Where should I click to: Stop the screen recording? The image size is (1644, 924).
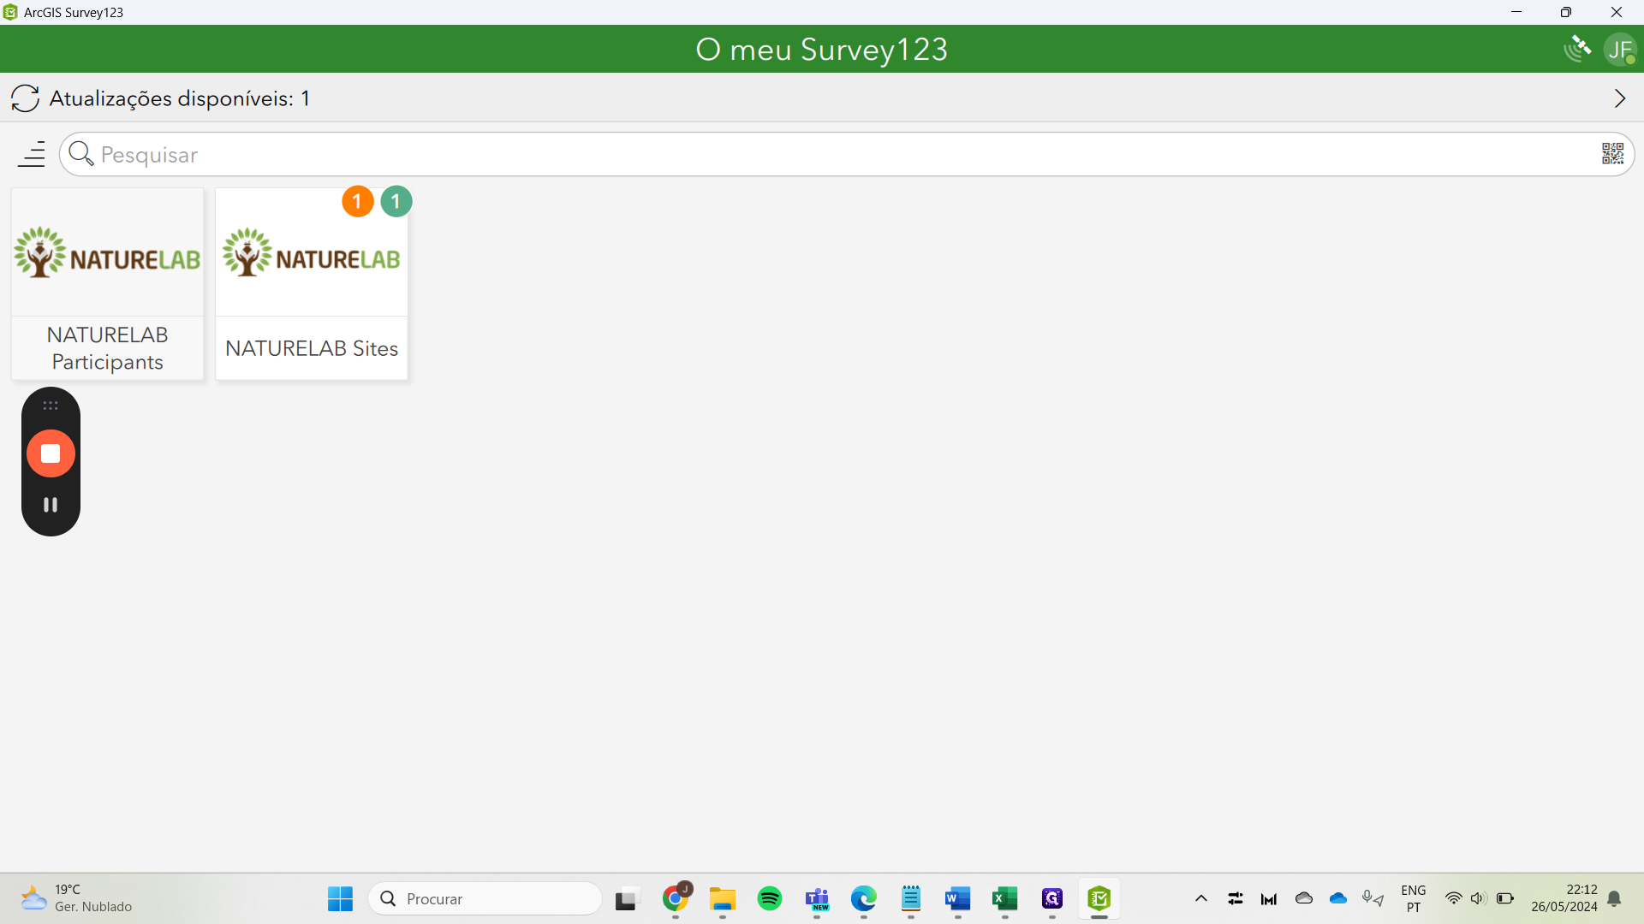point(51,453)
